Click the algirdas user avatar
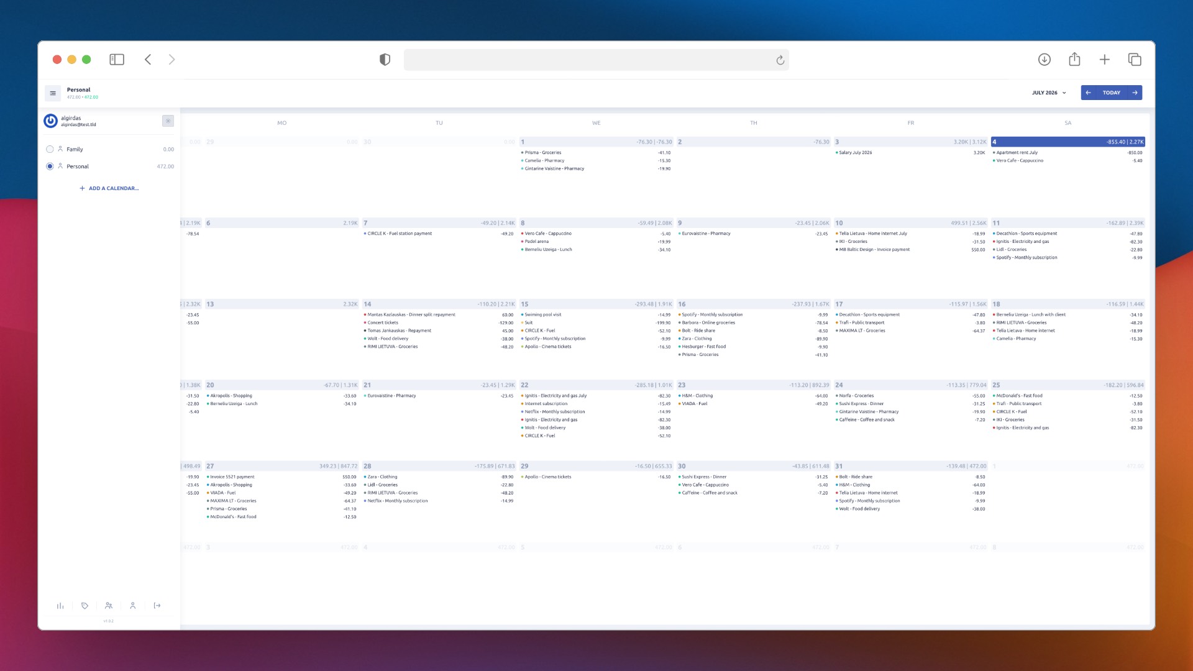Image resolution: width=1193 pixels, height=671 pixels. tap(50, 121)
